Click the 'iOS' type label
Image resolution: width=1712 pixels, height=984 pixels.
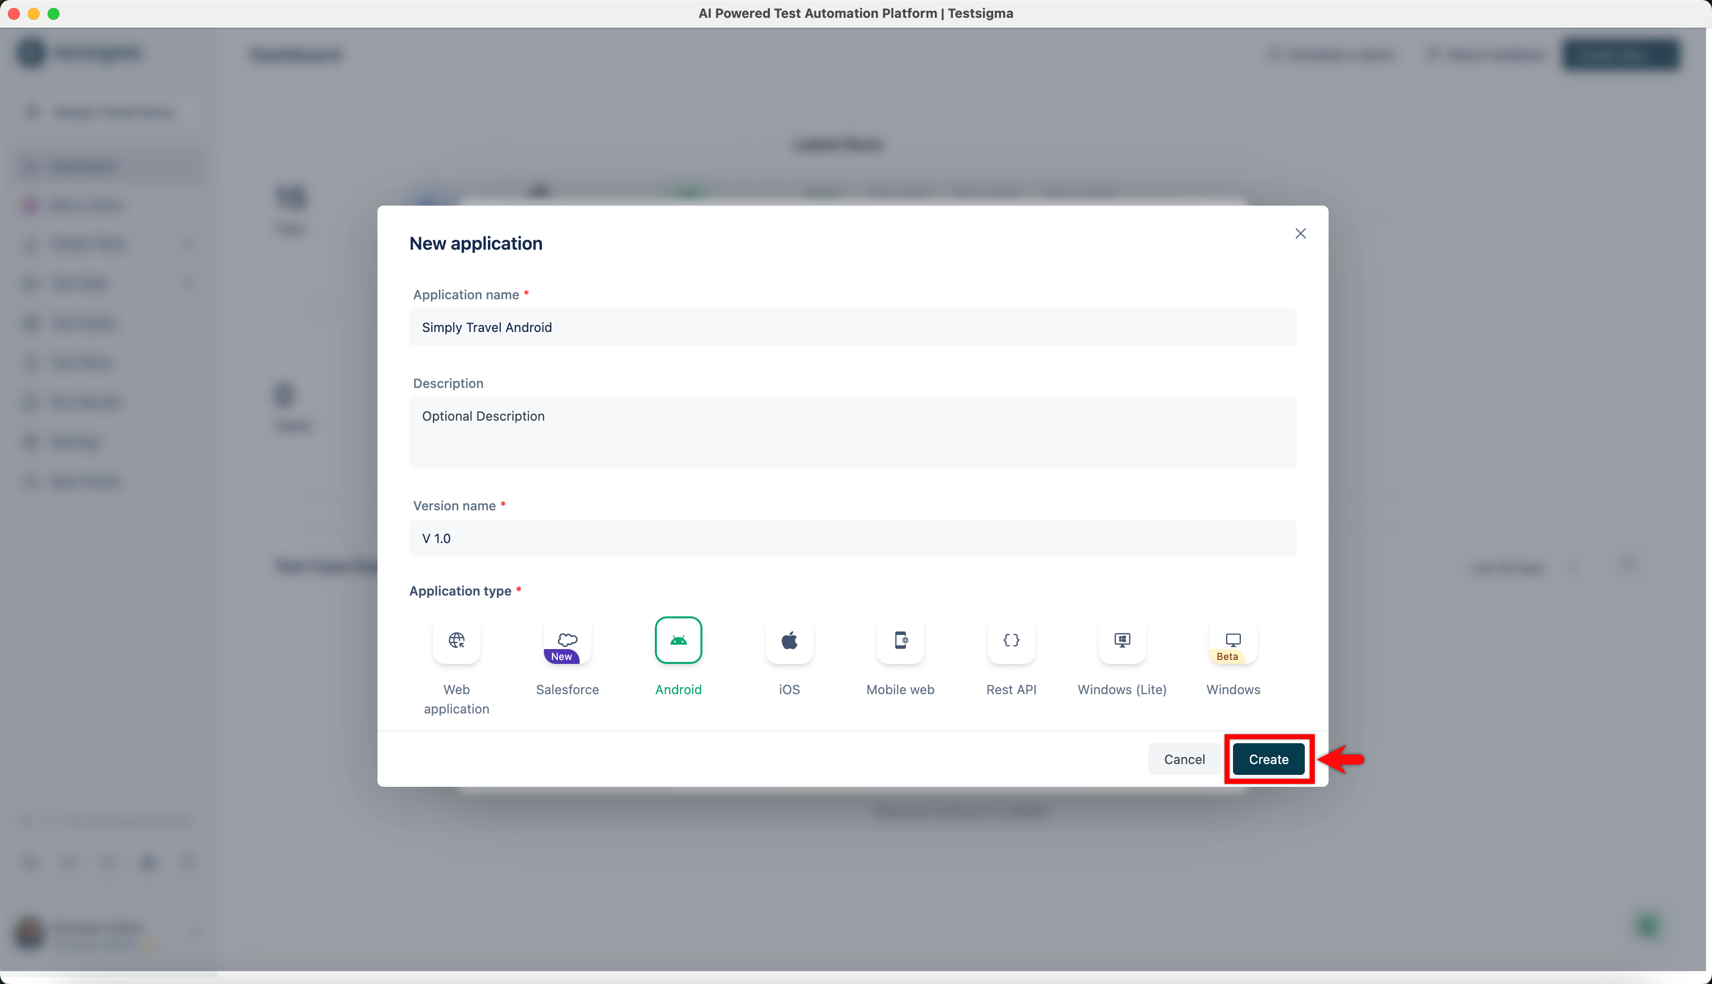(789, 689)
